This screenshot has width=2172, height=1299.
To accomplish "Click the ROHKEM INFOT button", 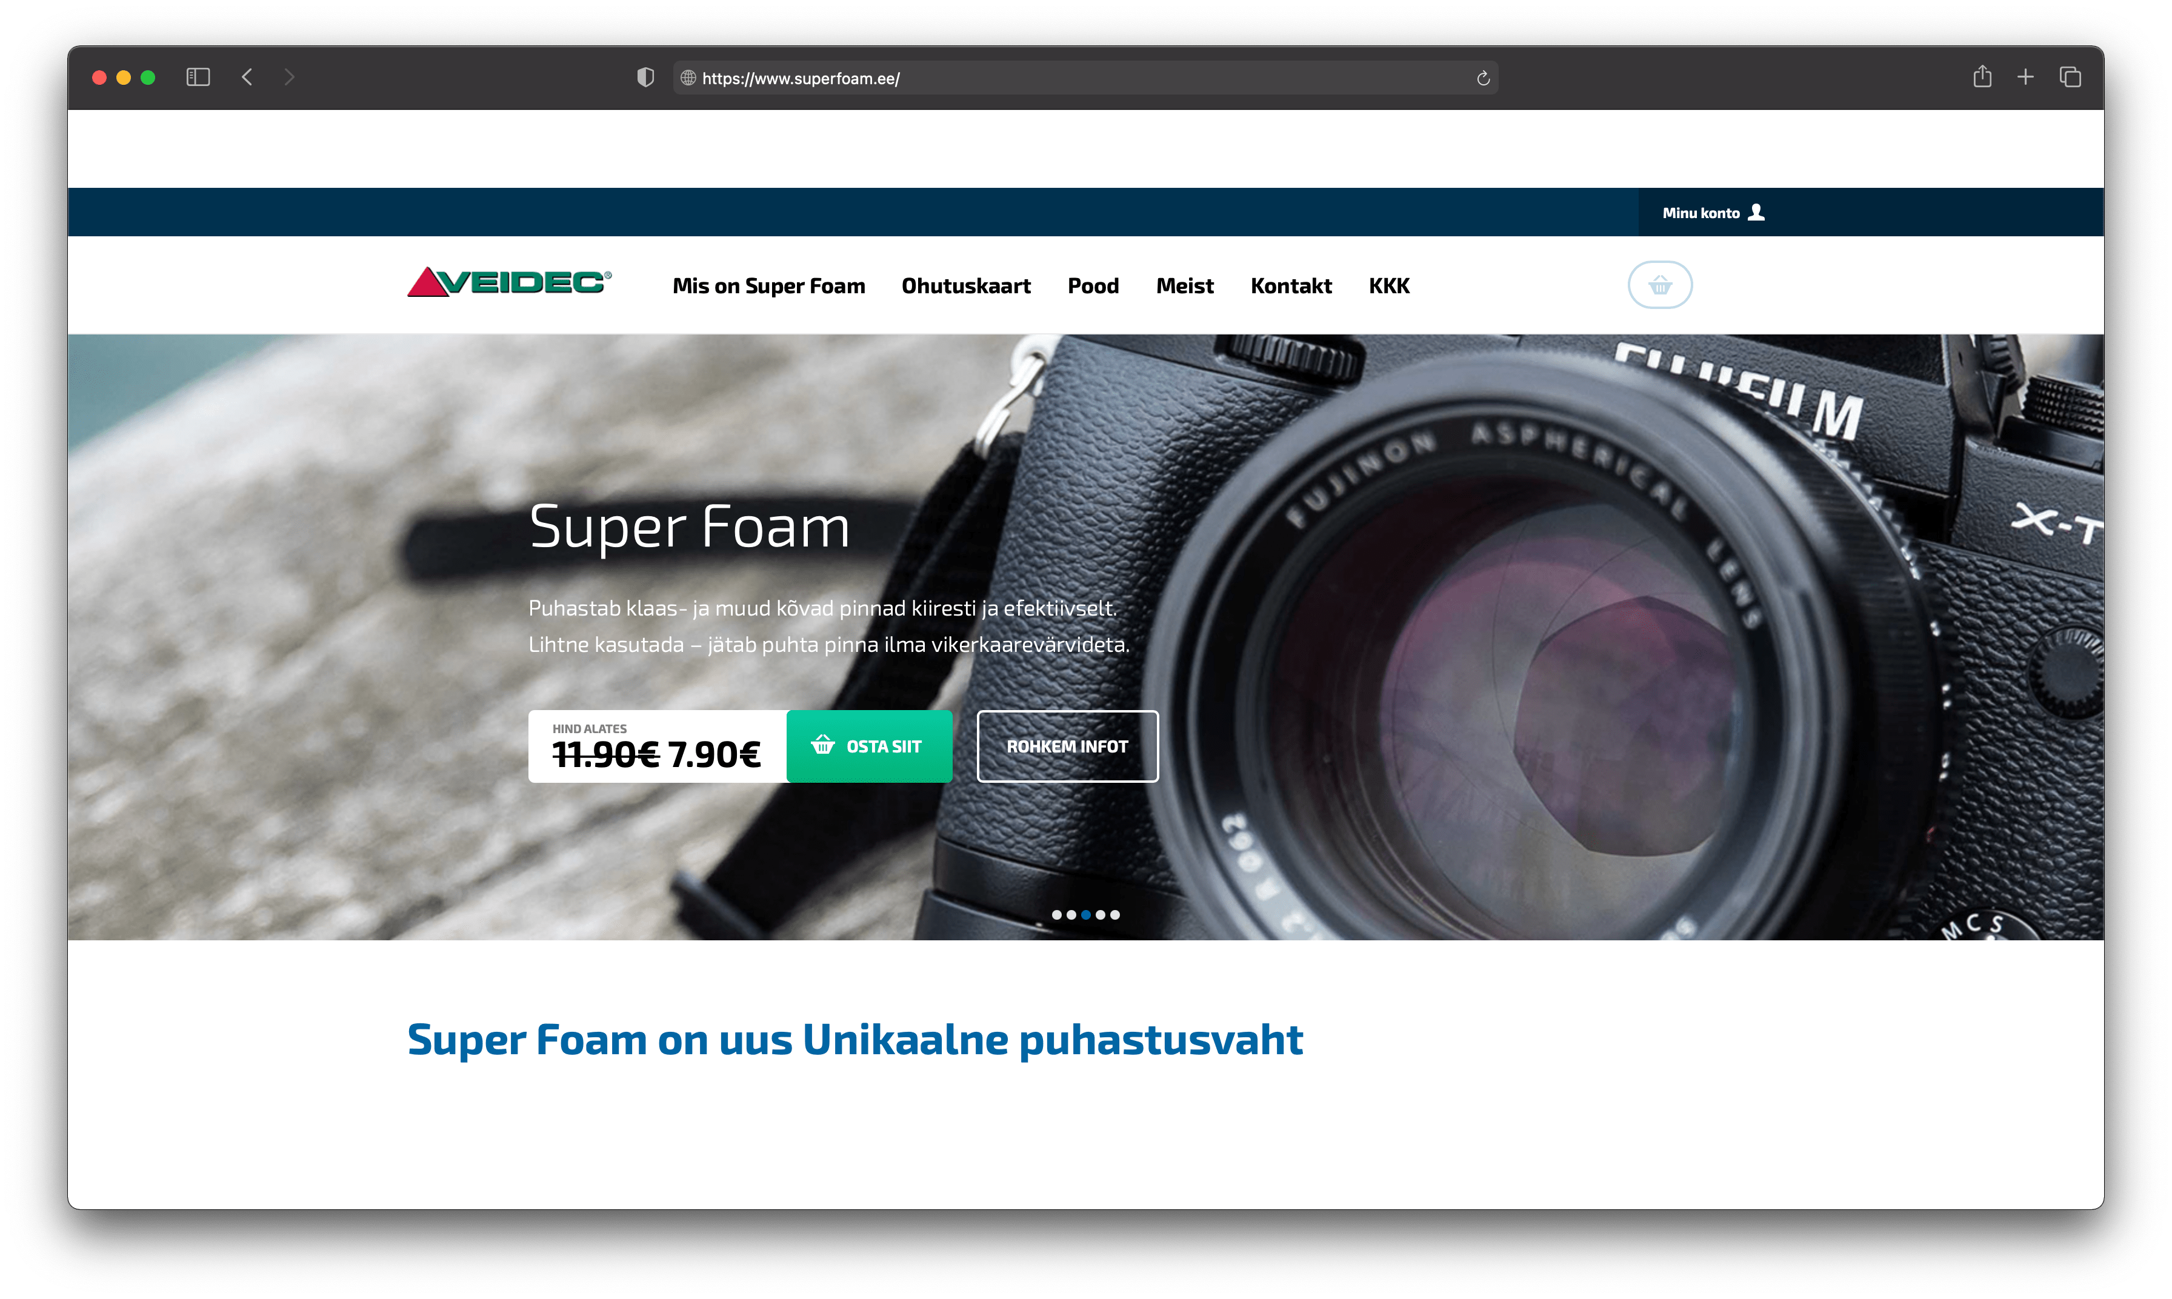I will click(1067, 746).
